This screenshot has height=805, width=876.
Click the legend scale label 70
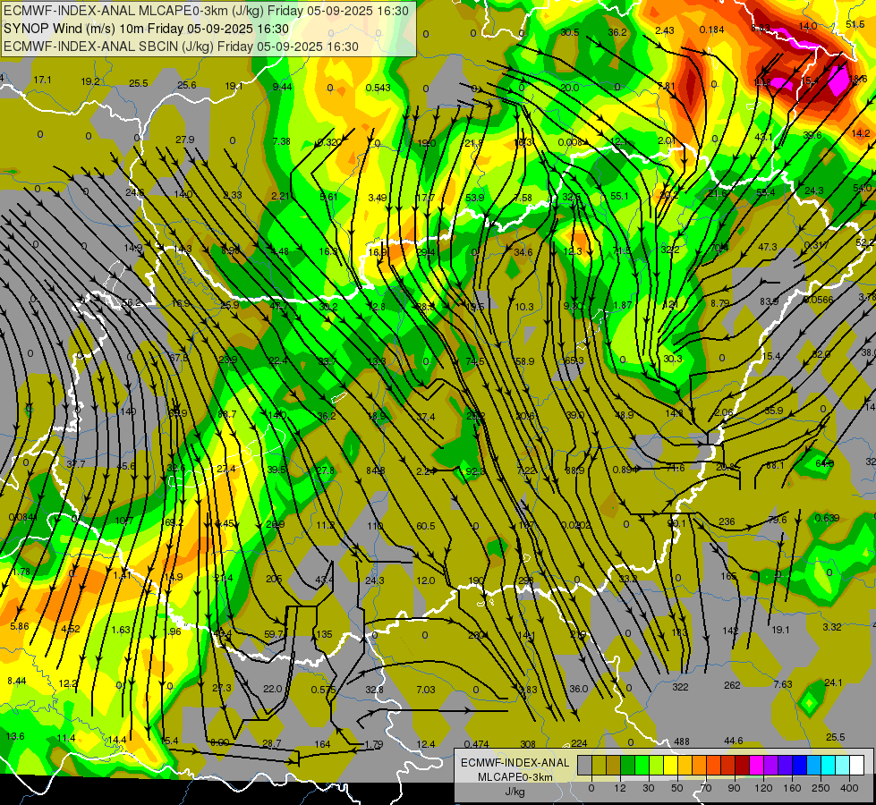[706, 788]
